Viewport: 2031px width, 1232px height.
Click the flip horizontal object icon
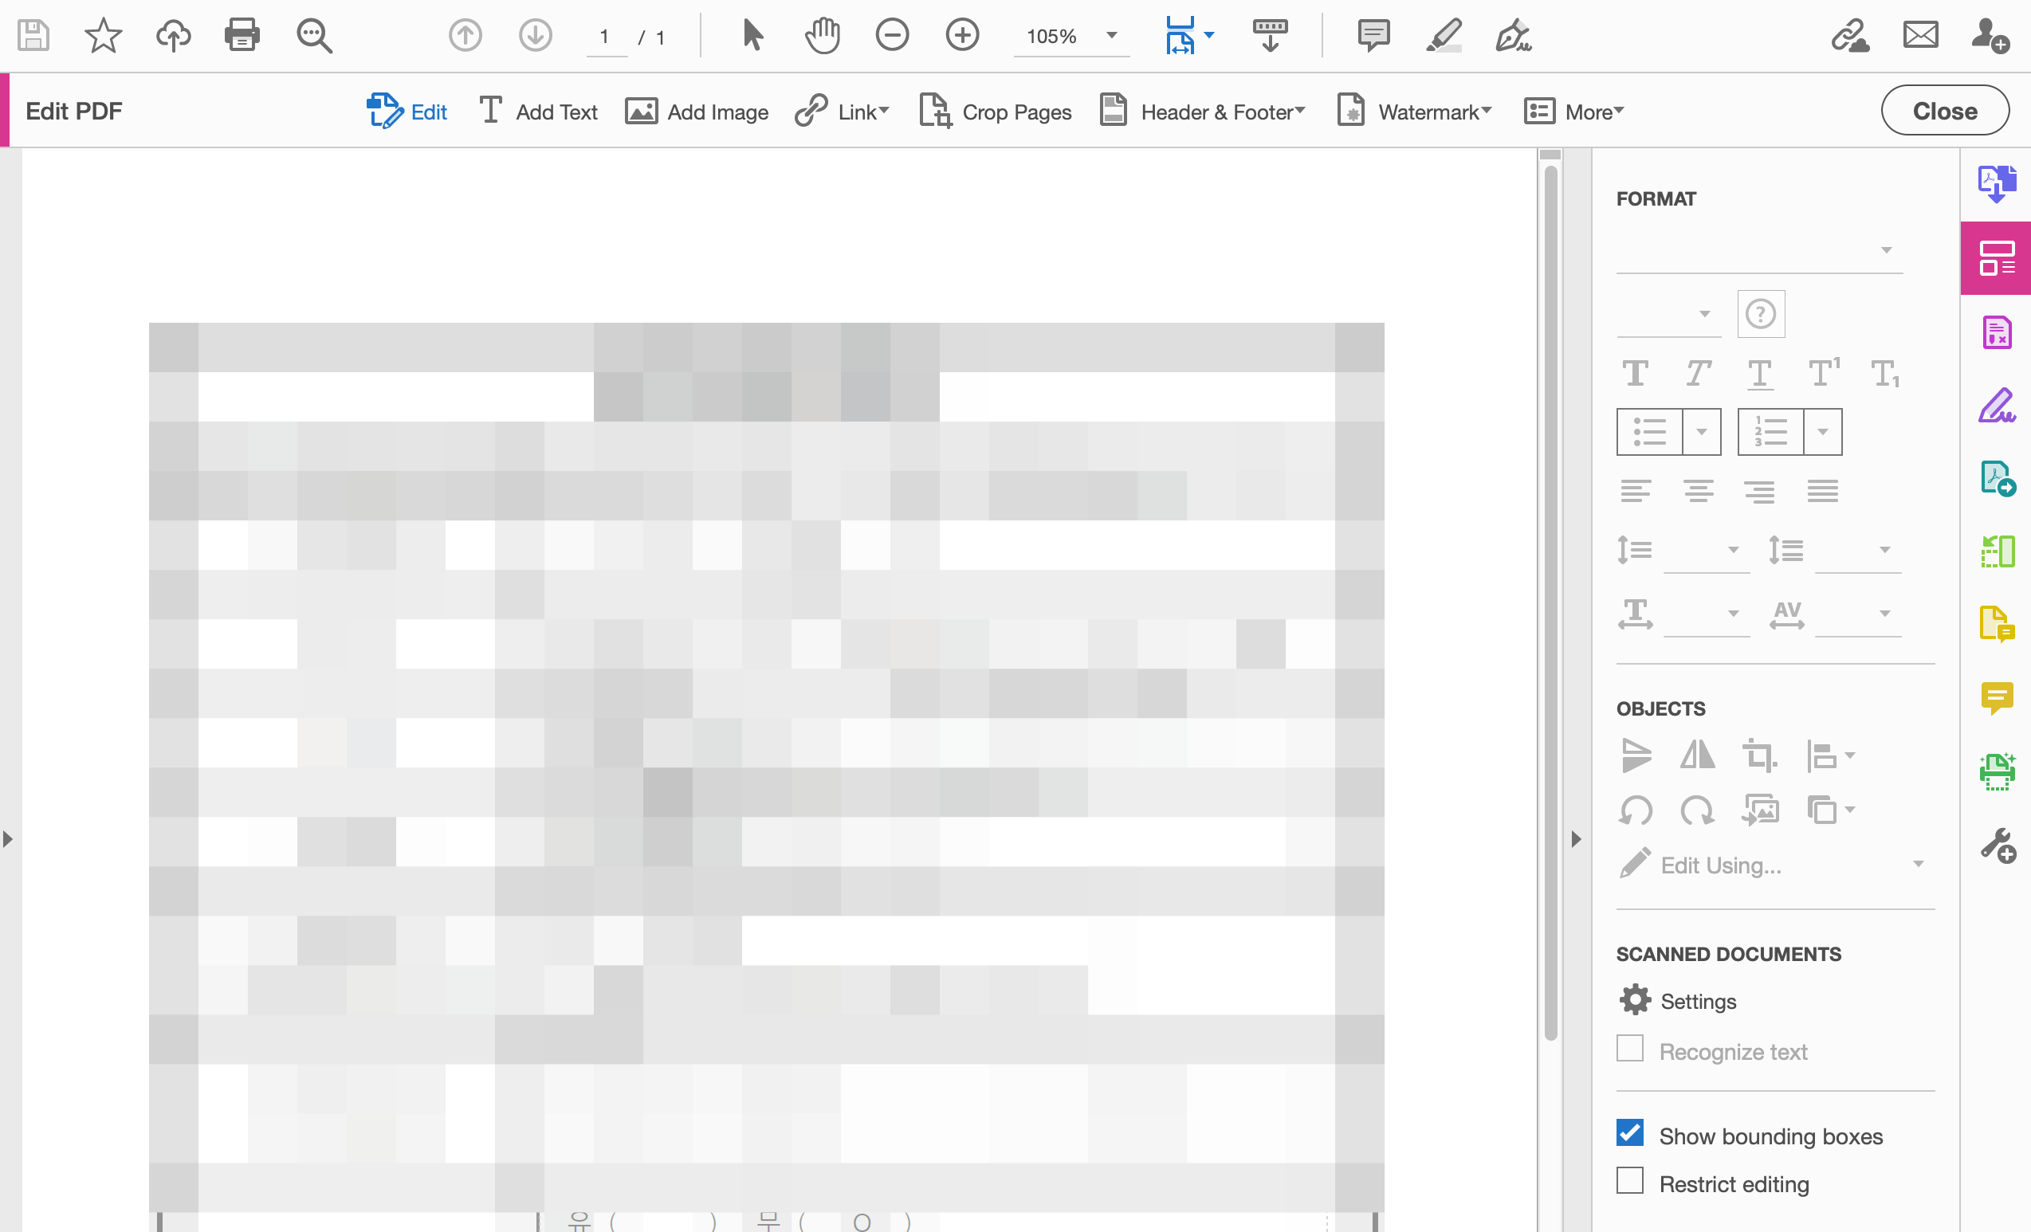click(1697, 755)
